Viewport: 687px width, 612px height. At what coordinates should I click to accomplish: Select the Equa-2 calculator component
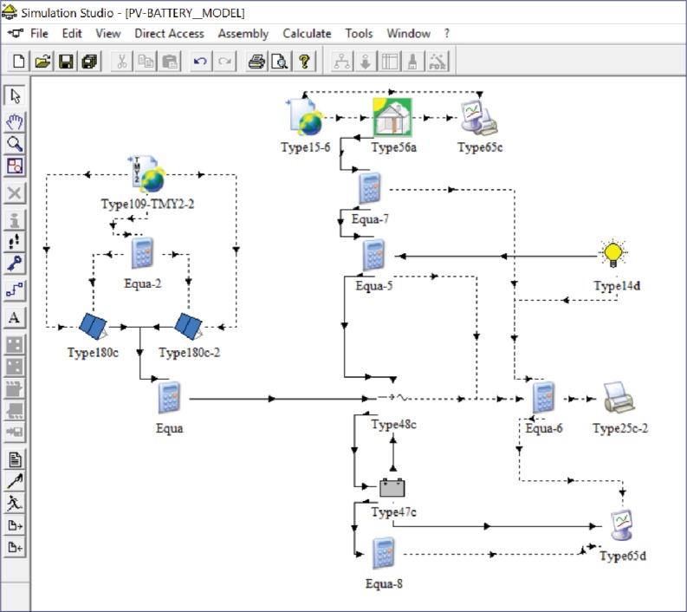point(143,253)
